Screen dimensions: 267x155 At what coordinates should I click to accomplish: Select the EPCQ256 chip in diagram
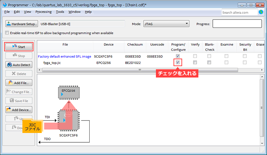[x=68, y=91]
